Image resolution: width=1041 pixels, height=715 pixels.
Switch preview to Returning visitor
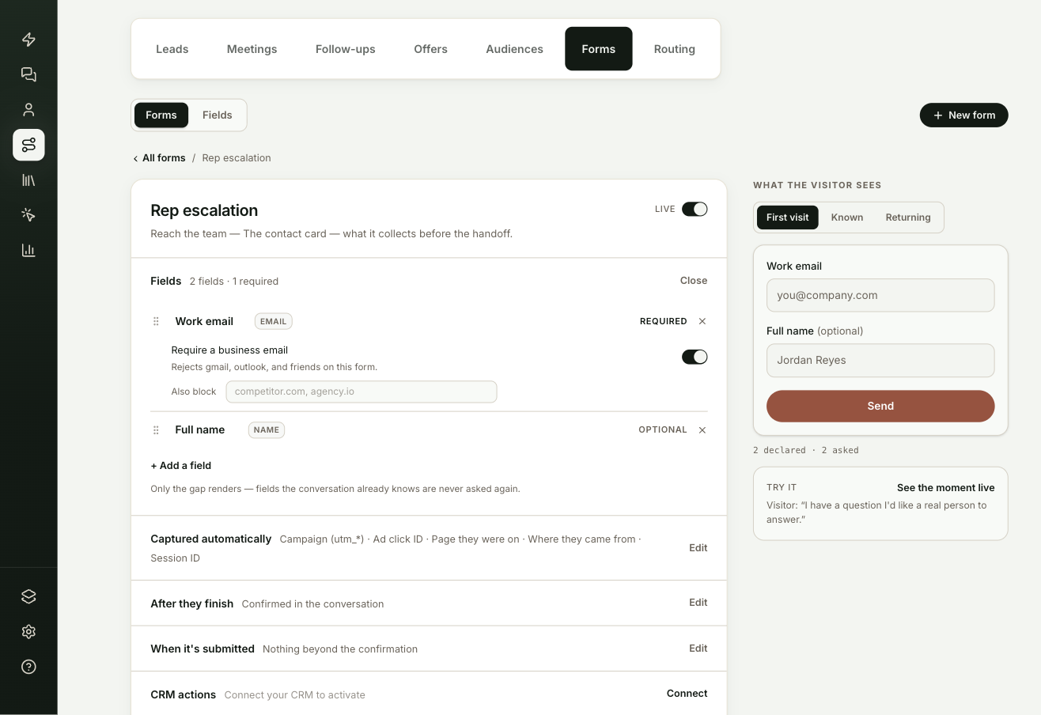(908, 218)
